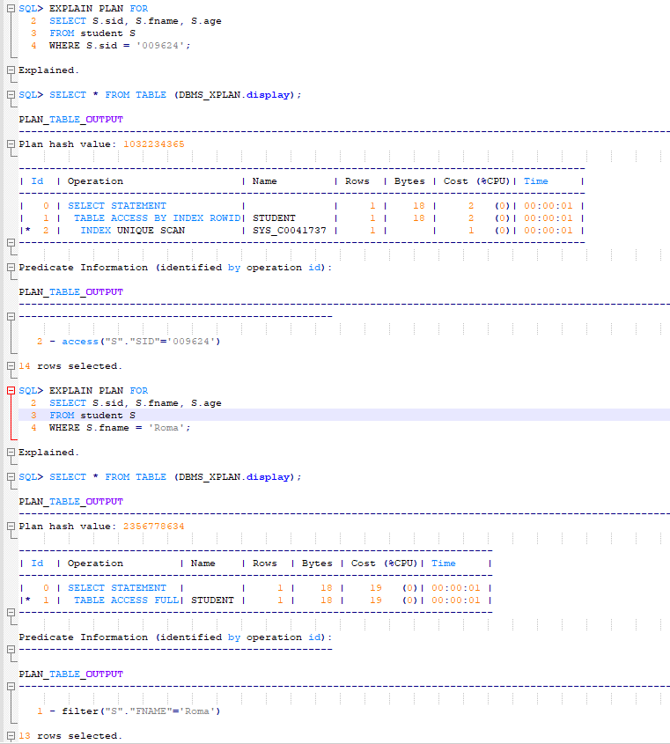The image size is (670, 744).
Task: Click hash value 2356778634
Action: click(154, 527)
